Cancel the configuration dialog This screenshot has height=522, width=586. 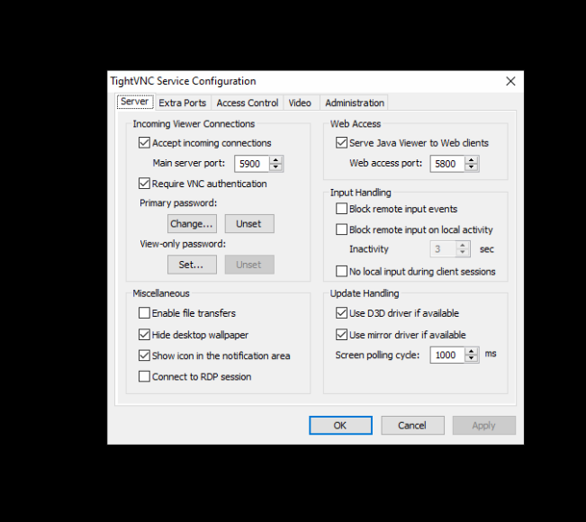pos(412,425)
